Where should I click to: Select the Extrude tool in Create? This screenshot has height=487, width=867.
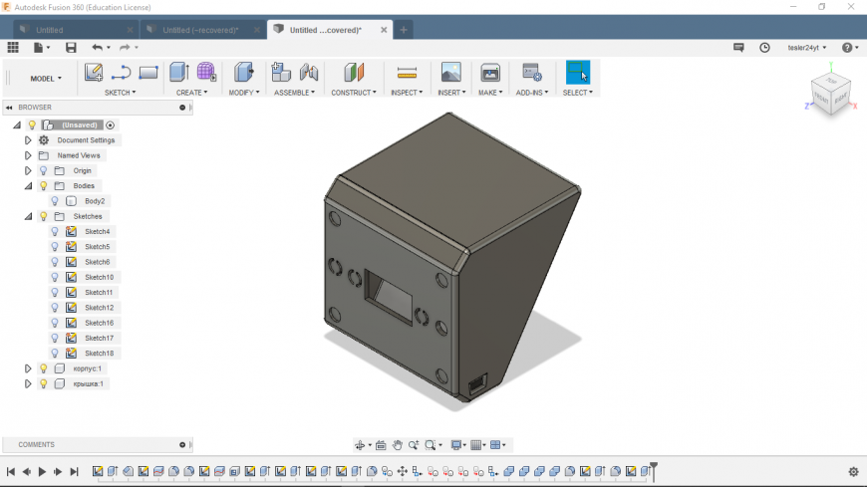(x=179, y=73)
